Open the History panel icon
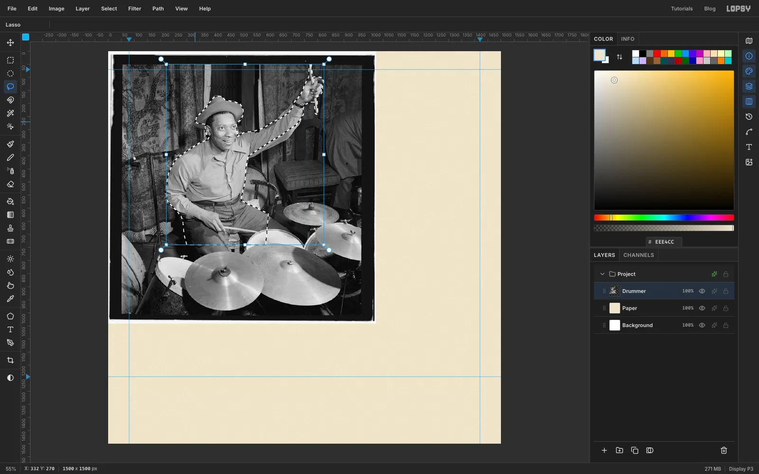The width and height of the screenshot is (759, 474). pos(749,117)
